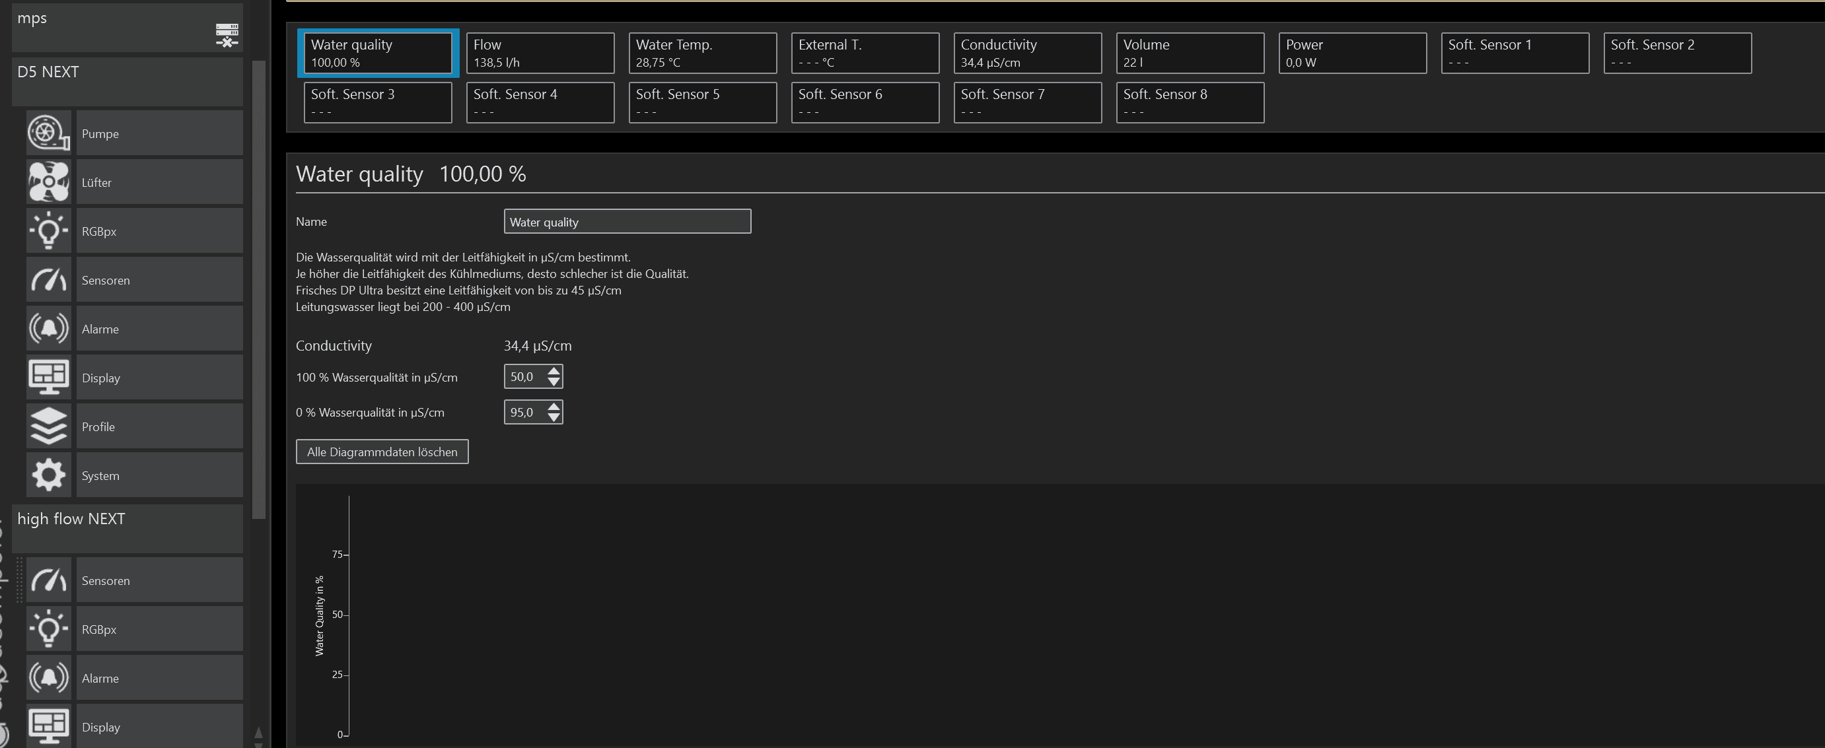
Task: Increase the 0 % Wasserqualität value
Action: pos(554,406)
